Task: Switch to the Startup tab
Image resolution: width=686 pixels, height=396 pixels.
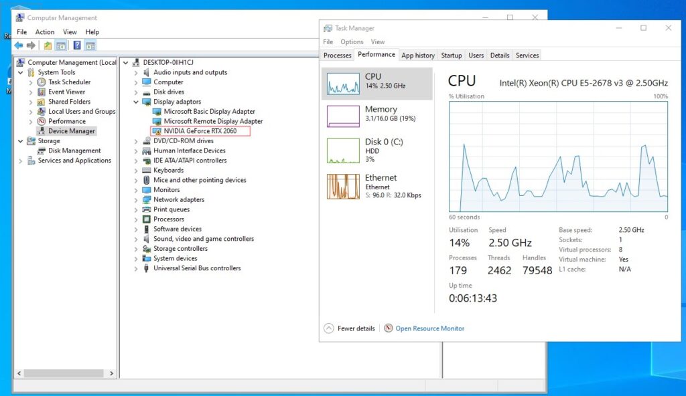Action: click(x=451, y=56)
